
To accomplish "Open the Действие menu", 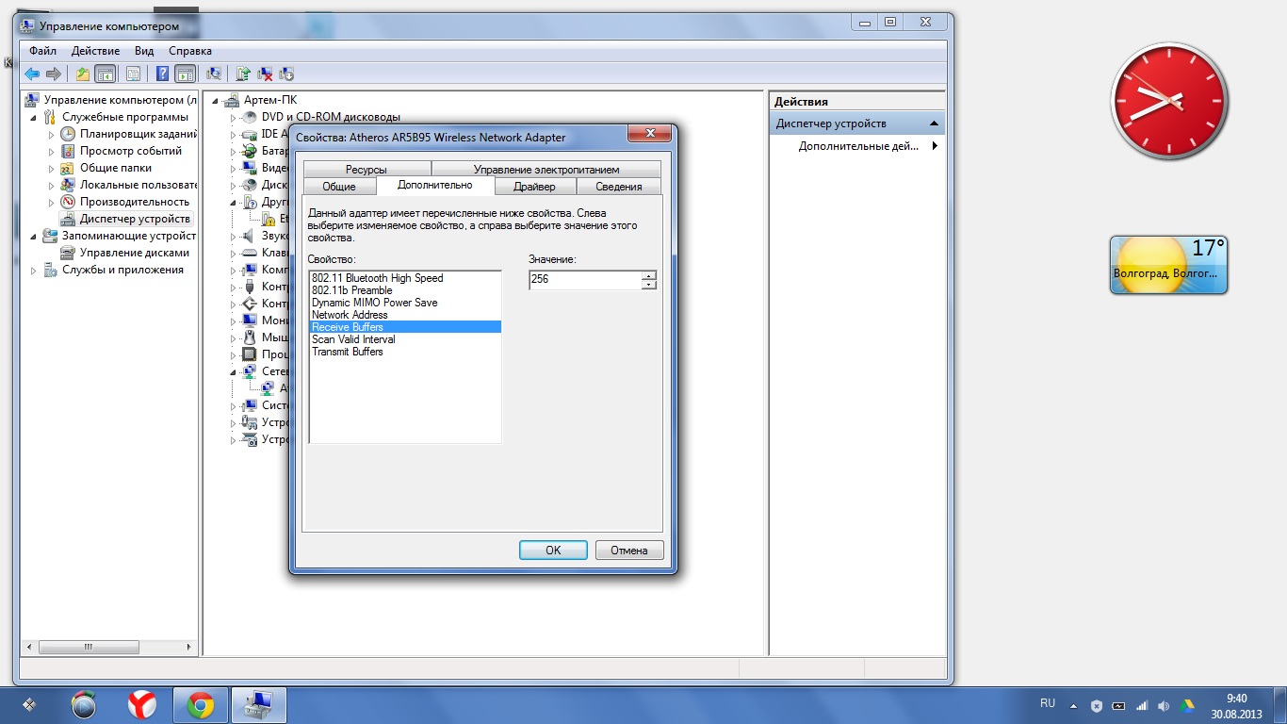I will 95,51.
